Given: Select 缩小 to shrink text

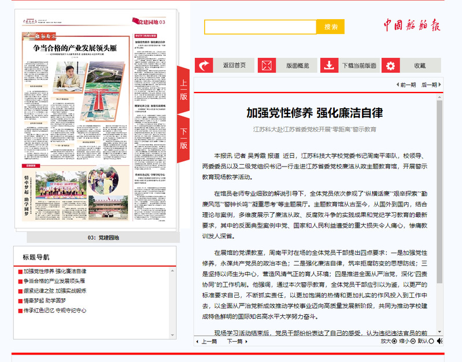Looking at the screenshot, I should [407, 341].
